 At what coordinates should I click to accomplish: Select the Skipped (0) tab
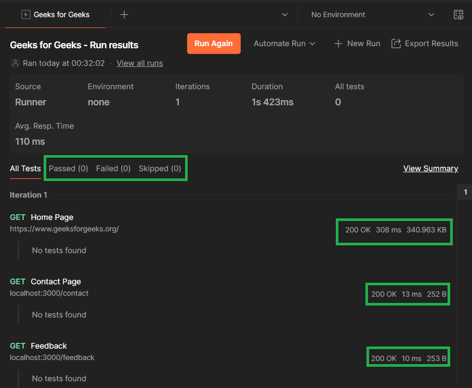(160, 168)
